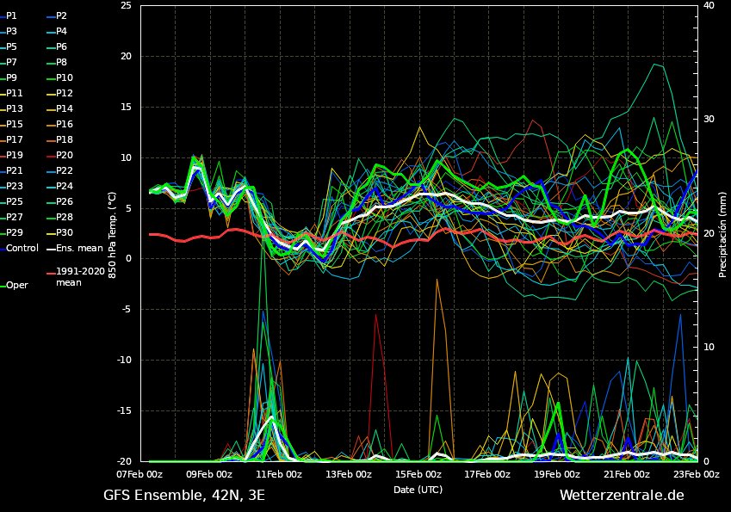
Task: Click legend label P25
Action: coord(11,201)
